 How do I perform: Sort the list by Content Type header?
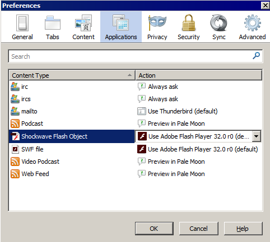point(72,75)
